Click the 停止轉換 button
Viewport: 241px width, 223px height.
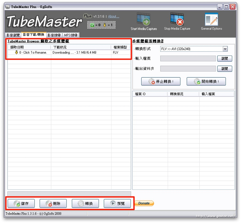tap(161, 81)
